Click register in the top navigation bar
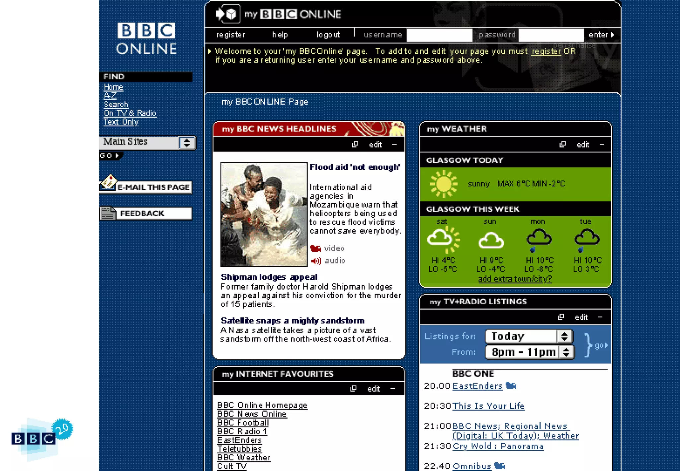Viewport: 680px width, 471px height. coord(230,35)
